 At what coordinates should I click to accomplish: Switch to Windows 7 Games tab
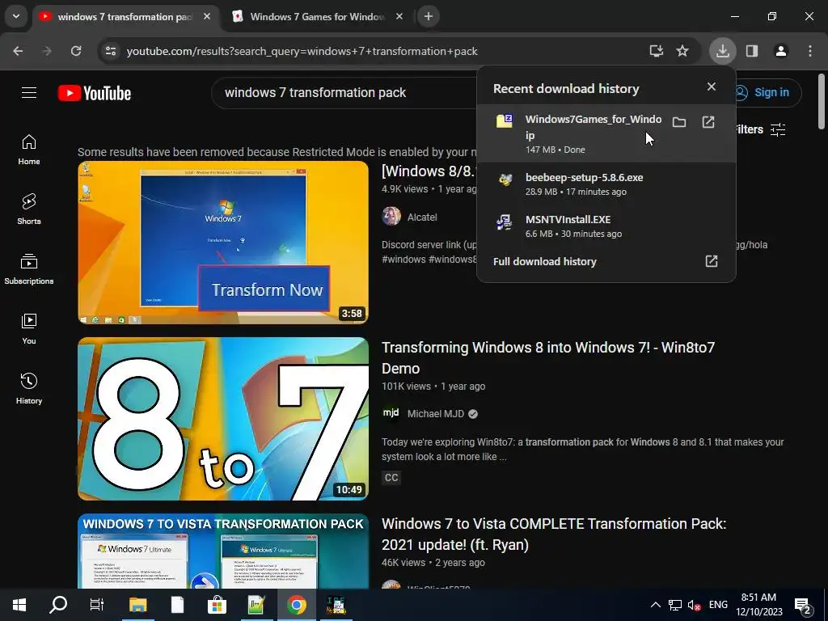tap(317, 16)
